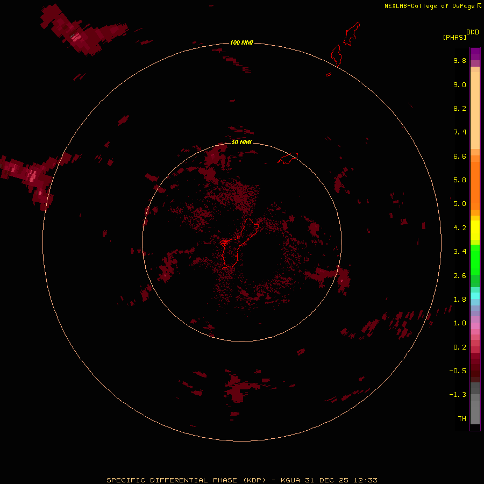Click the 5.8 value on color scale
Image resolution: width=484 pixels, height=484 pixels.
pyautogui.click(x=460, y=180)
